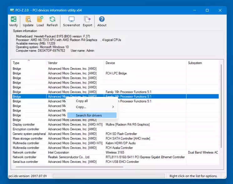Minimize the PCI-Z window
Viewport: 233px width, 184px height.
click(x=194, y=10)
